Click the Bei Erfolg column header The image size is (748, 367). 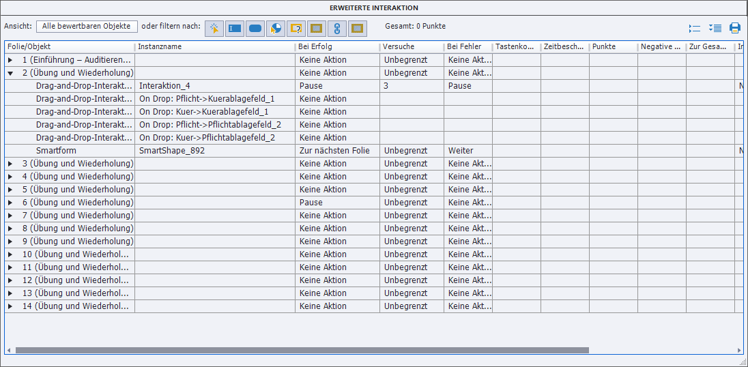pos(337,46)
